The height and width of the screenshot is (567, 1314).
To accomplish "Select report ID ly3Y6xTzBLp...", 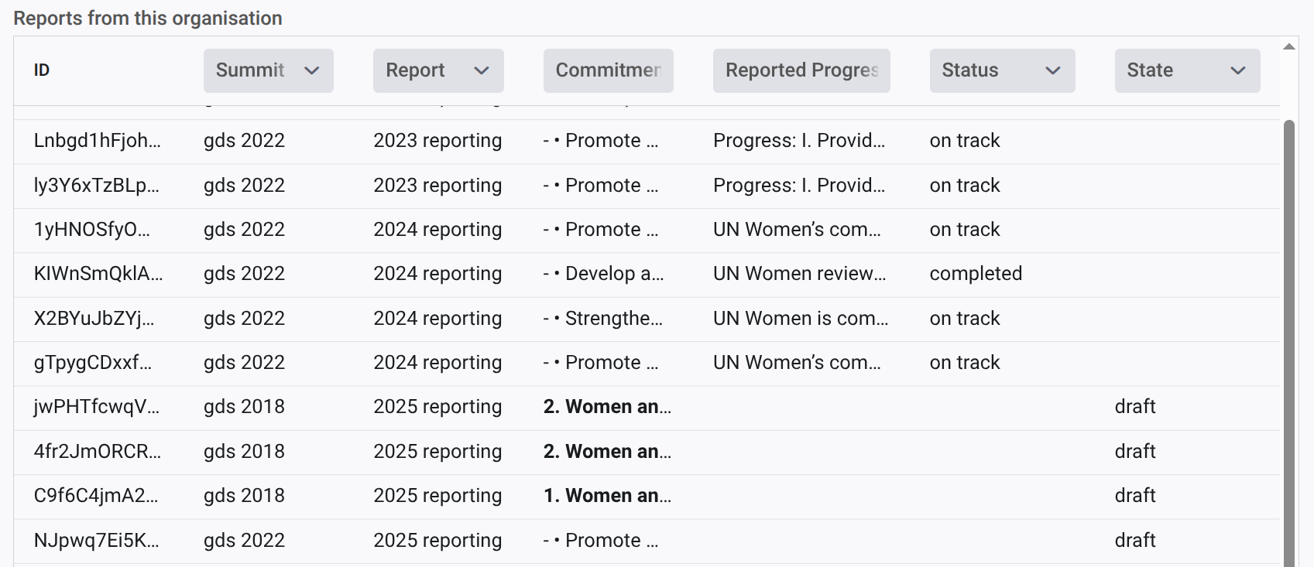I will click(x=97, y=186).
